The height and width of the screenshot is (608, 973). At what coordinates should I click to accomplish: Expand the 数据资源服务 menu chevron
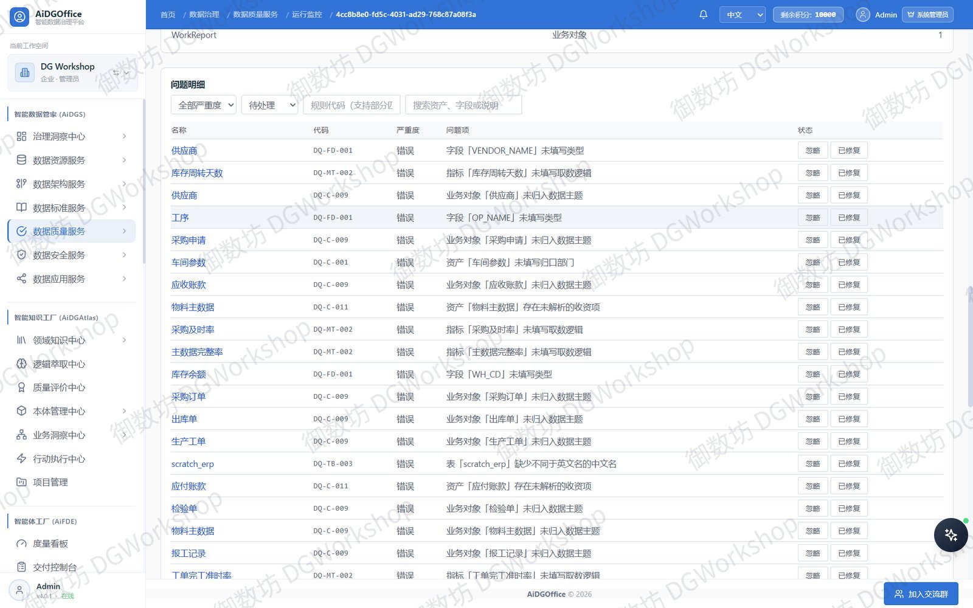[124, 160]
